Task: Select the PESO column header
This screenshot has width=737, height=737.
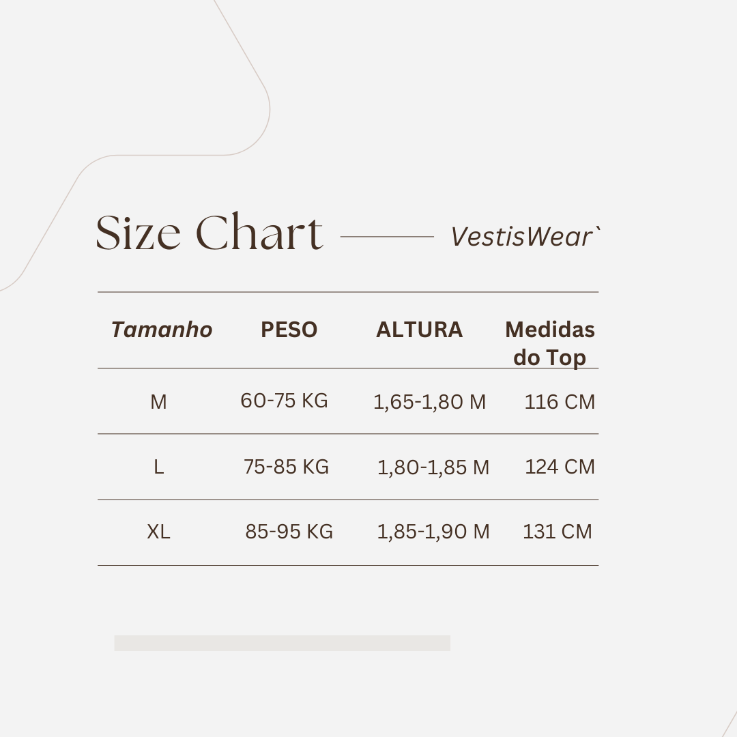Action: [x=289, y=330]
